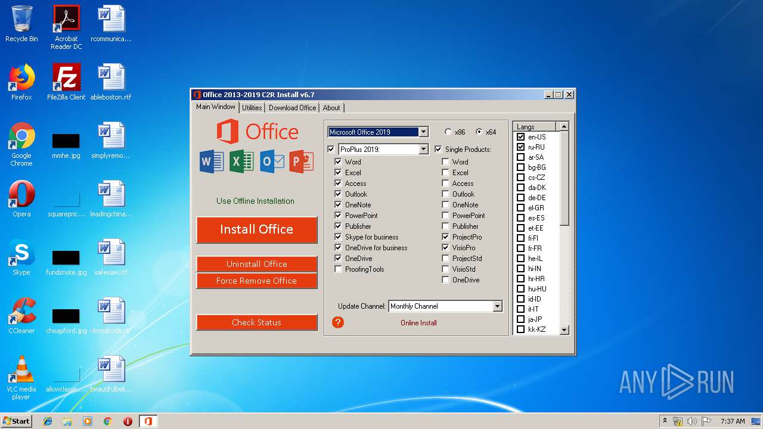Select the x86 architecture radio button

pos(448,132)
